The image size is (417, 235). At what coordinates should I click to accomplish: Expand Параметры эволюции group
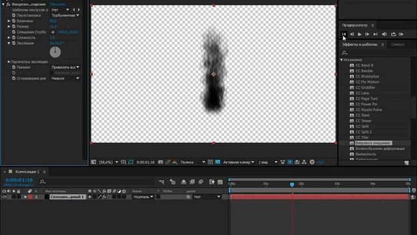(x=8, y=62)
